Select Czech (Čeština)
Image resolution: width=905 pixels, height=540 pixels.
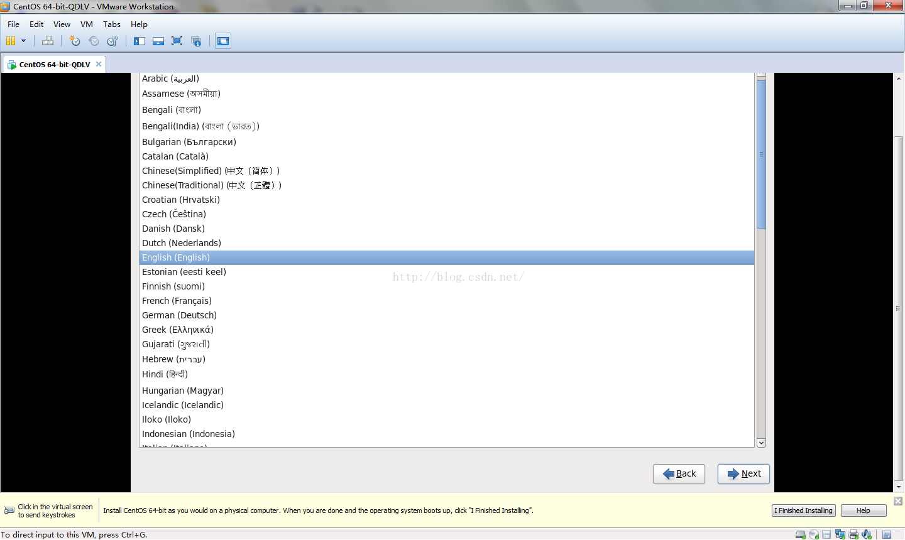tap(446, 214)
